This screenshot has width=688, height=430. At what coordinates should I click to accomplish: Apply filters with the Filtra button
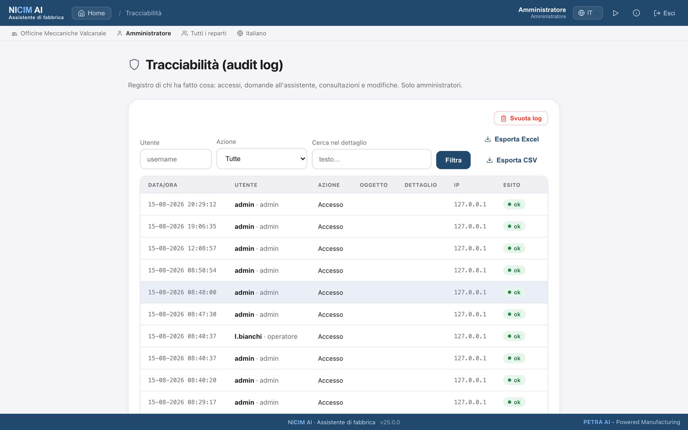[453, 160]
